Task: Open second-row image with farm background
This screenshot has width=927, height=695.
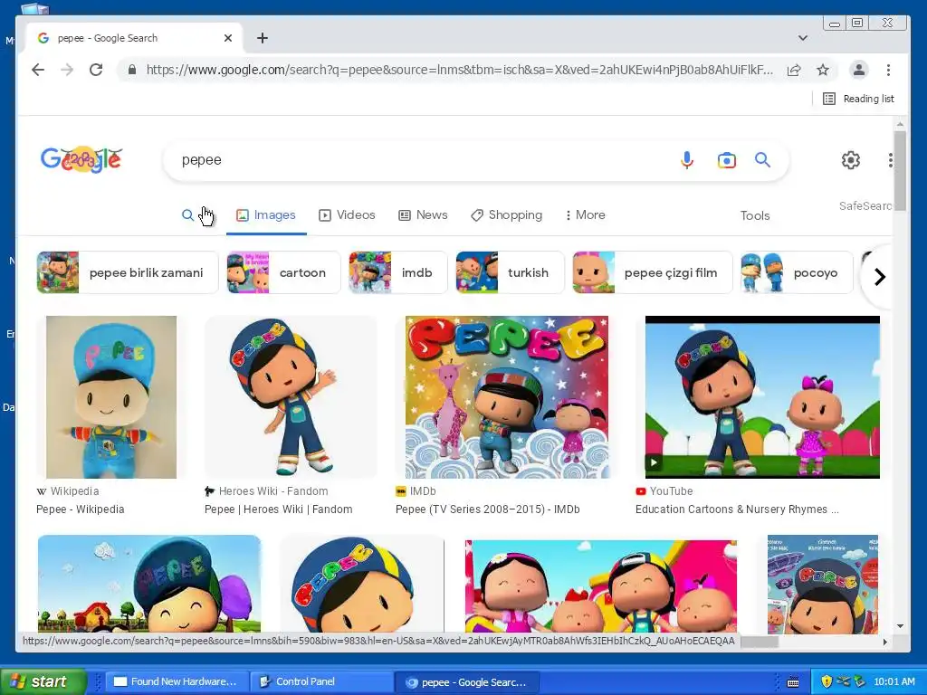Action: [x=149, y=584]
